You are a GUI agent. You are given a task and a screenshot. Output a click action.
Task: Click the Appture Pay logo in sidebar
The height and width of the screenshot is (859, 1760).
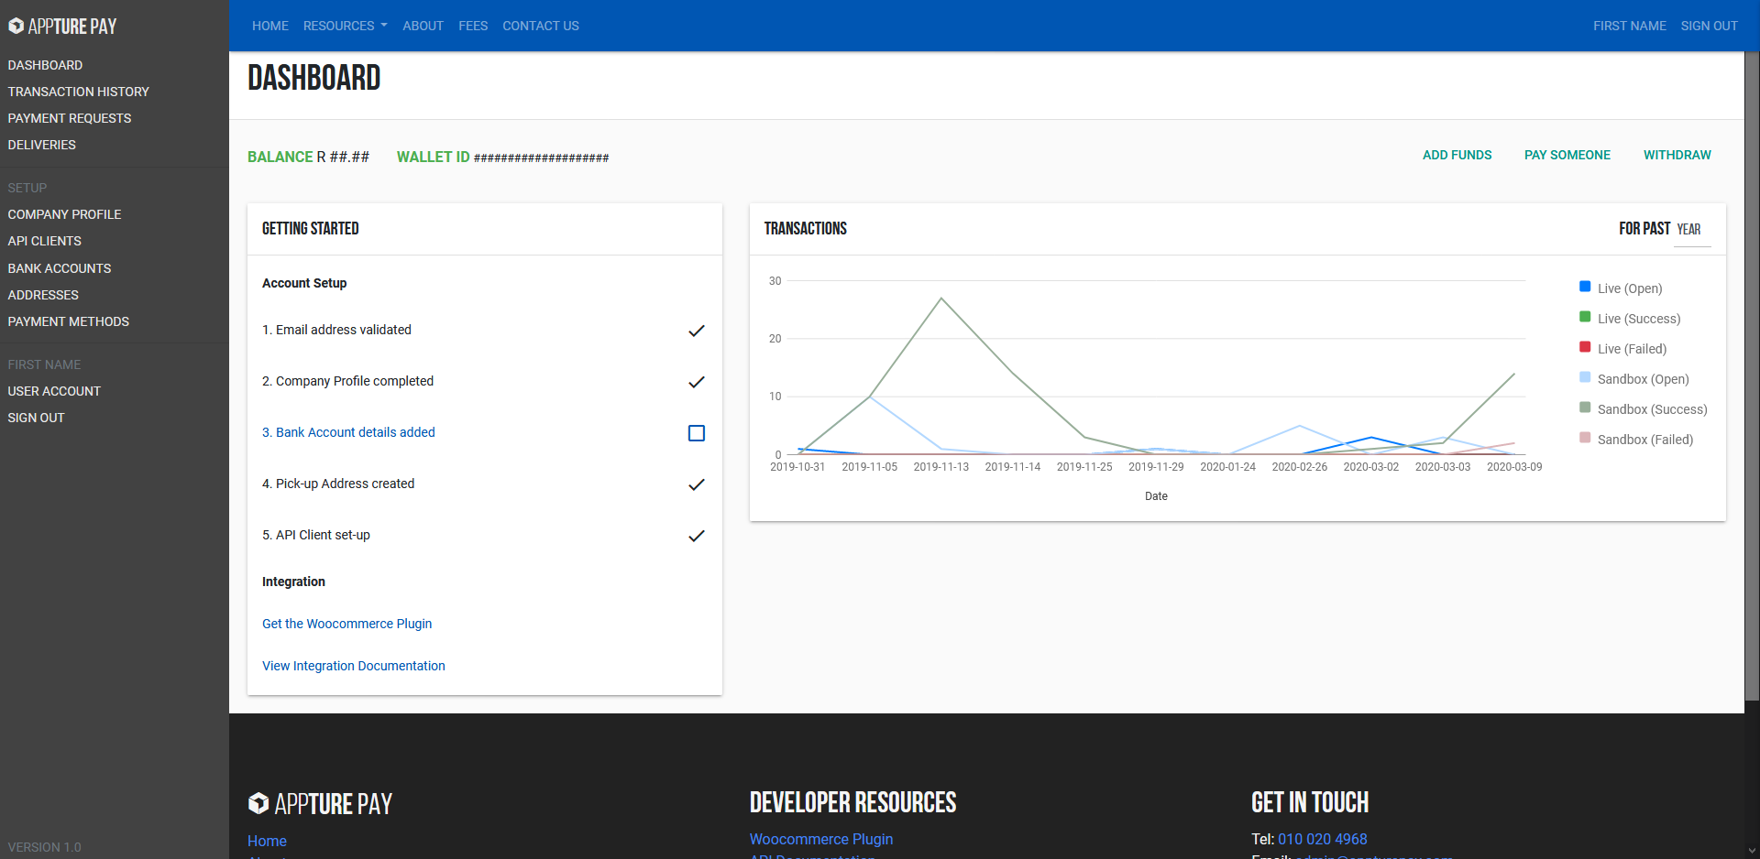coord(62,26)
